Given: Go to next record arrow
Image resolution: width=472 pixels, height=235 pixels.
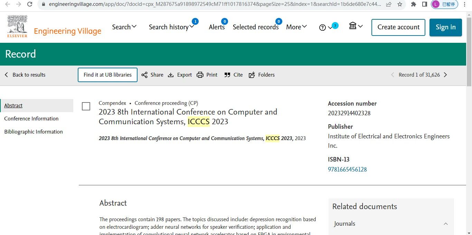Looking at the screenshot, I should point(445,75).
